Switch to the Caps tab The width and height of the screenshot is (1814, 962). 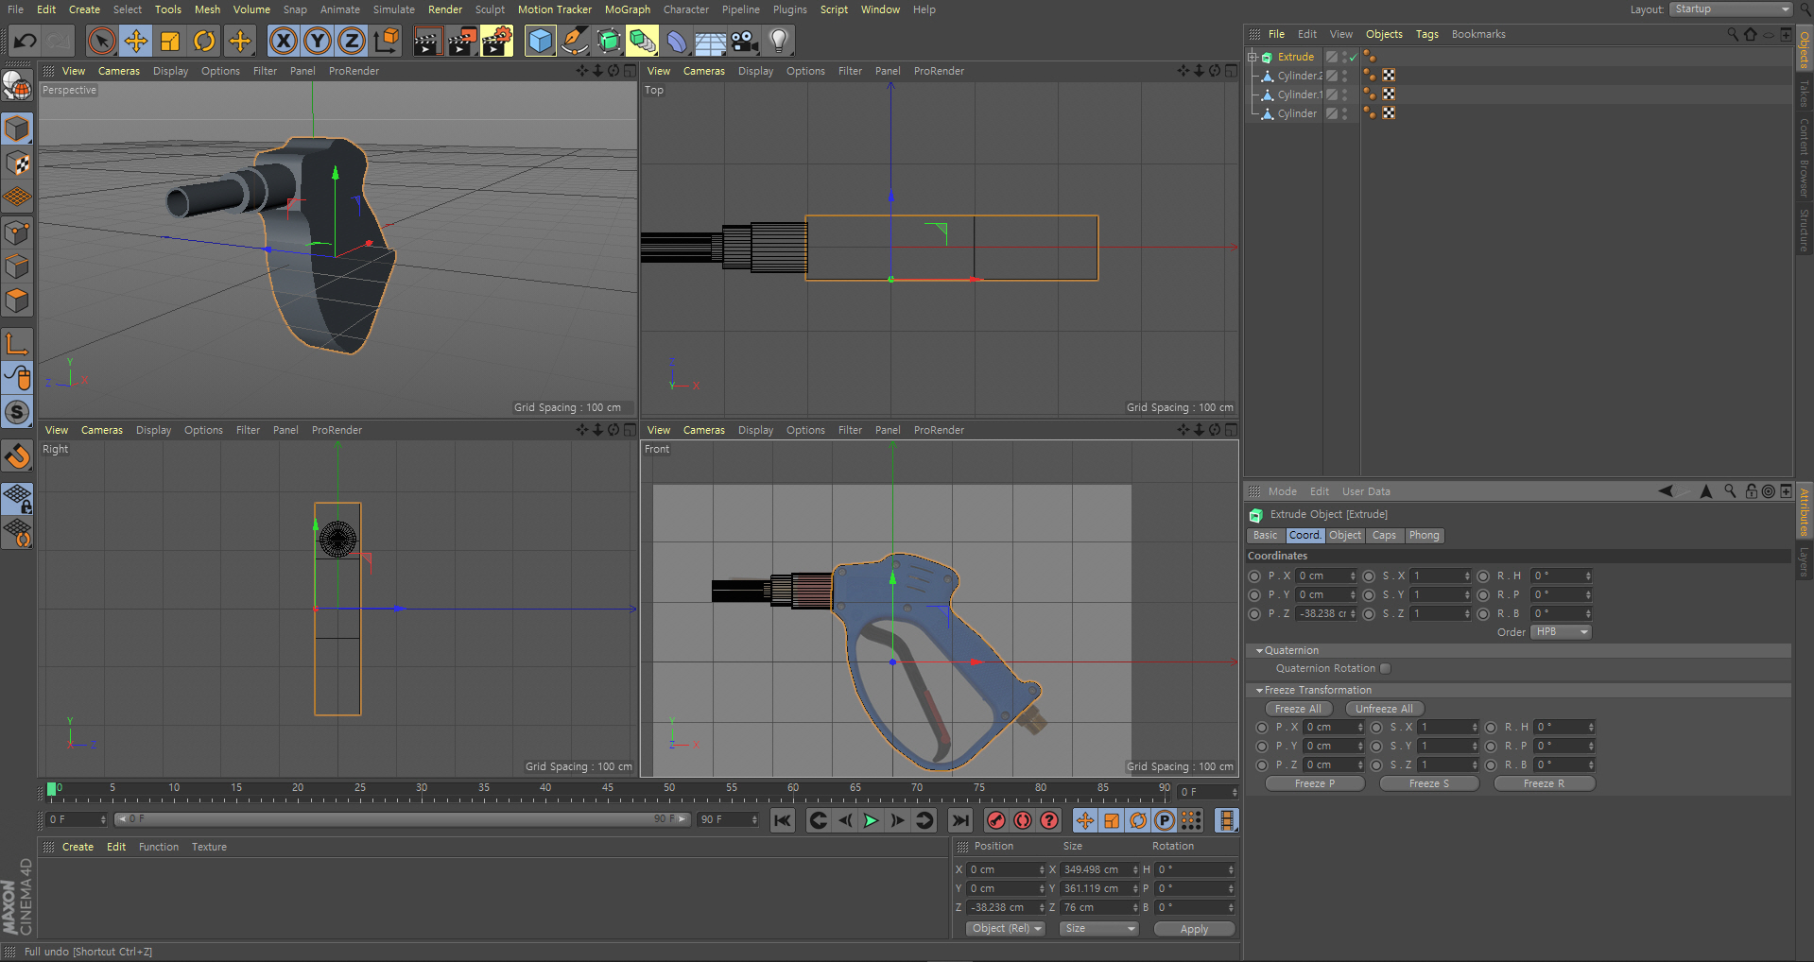[x=1384, y=536]
